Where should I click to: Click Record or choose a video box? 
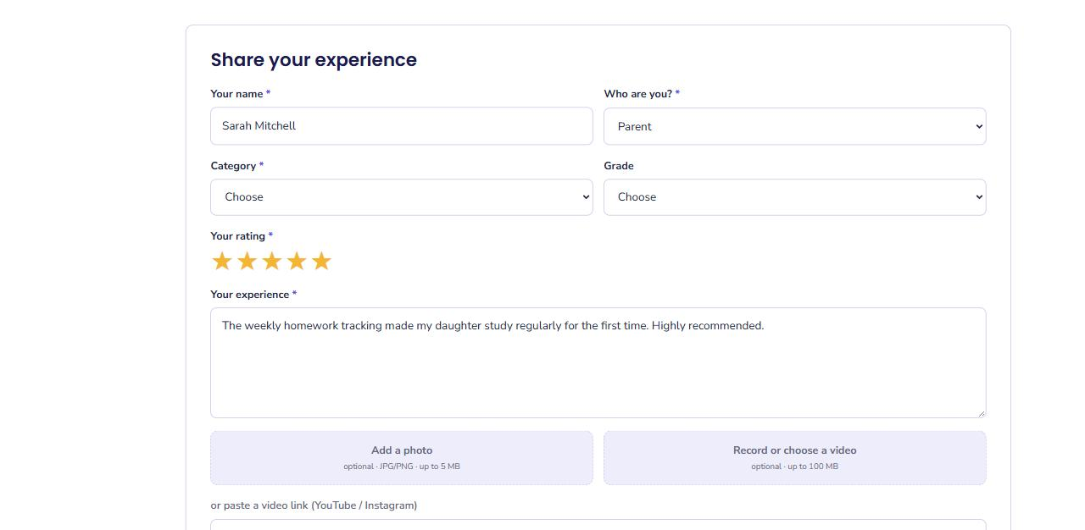pyautogui.click(x=794, y=458)
